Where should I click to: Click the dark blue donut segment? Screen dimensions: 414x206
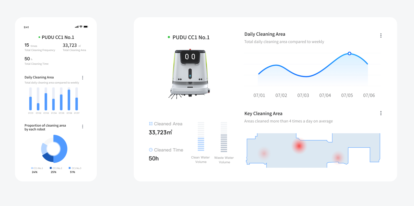click(48, 157)
